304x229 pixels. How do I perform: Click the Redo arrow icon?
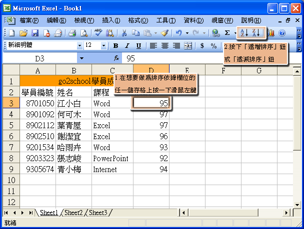196,33
